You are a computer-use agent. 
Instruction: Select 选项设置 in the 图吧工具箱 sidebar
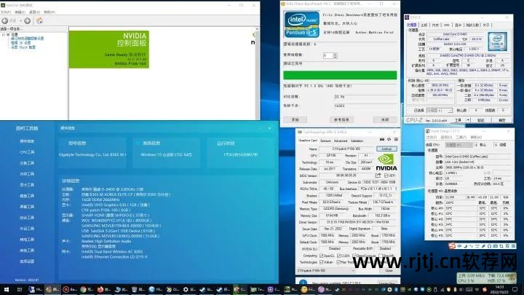point(27,261)
